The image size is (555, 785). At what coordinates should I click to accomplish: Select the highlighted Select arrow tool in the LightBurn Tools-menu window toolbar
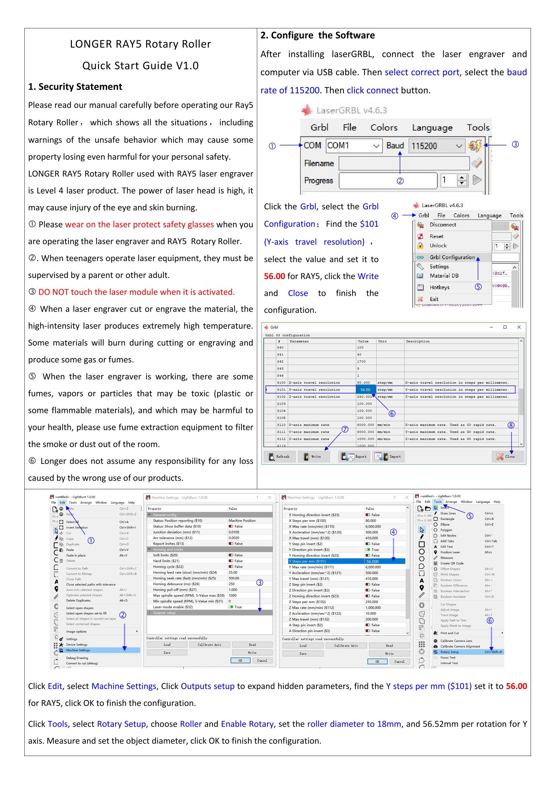[422, 529]
